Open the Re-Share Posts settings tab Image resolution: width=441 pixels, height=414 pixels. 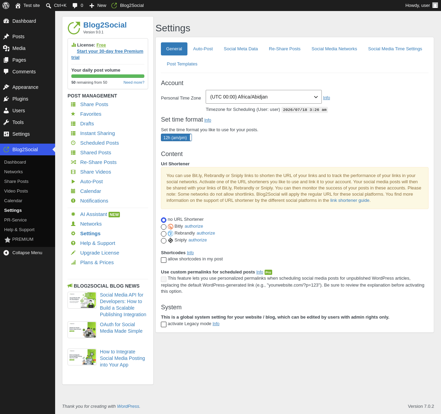point(285,49)
